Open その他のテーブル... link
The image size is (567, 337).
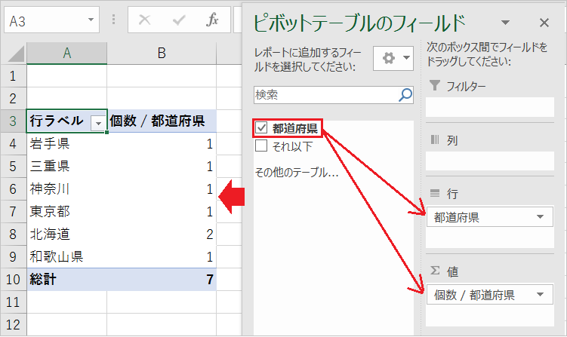pos(297,173)
